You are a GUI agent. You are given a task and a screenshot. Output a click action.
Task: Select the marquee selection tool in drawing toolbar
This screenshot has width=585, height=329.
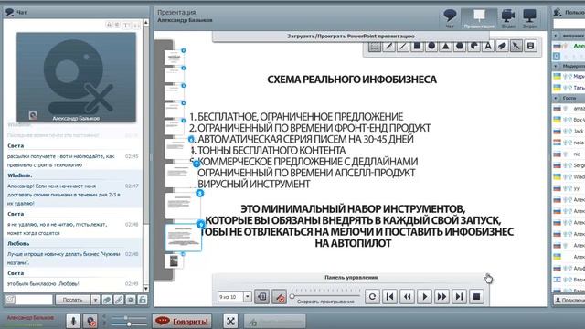pyautogui.click(x=375, y=47)
